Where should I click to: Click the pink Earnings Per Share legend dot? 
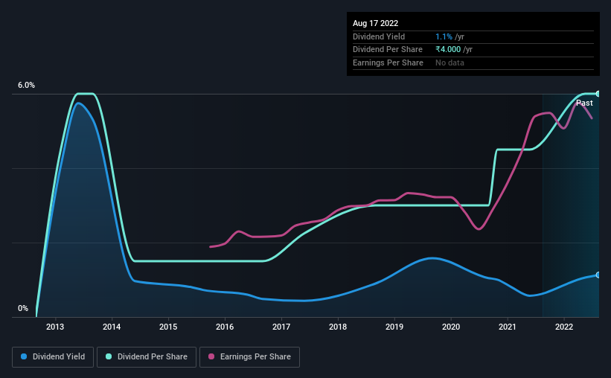[211, 356]
